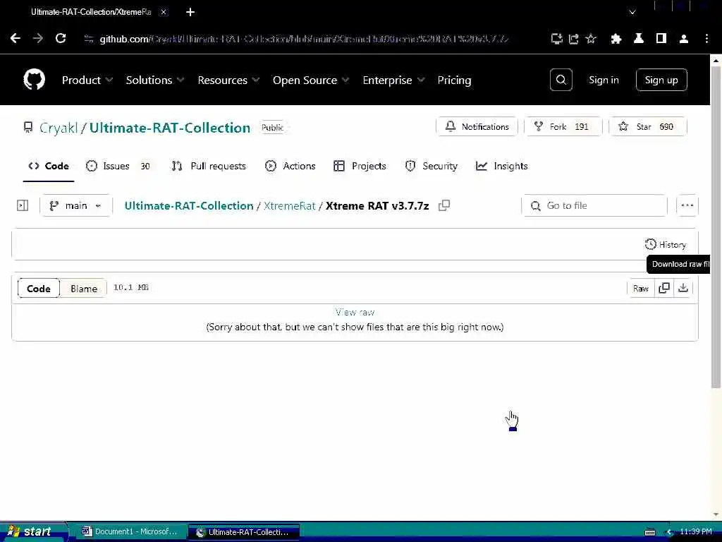Open the Issues tab
Image resolution: width=722 pixels, height=542 pixels.
click(118, 166)
